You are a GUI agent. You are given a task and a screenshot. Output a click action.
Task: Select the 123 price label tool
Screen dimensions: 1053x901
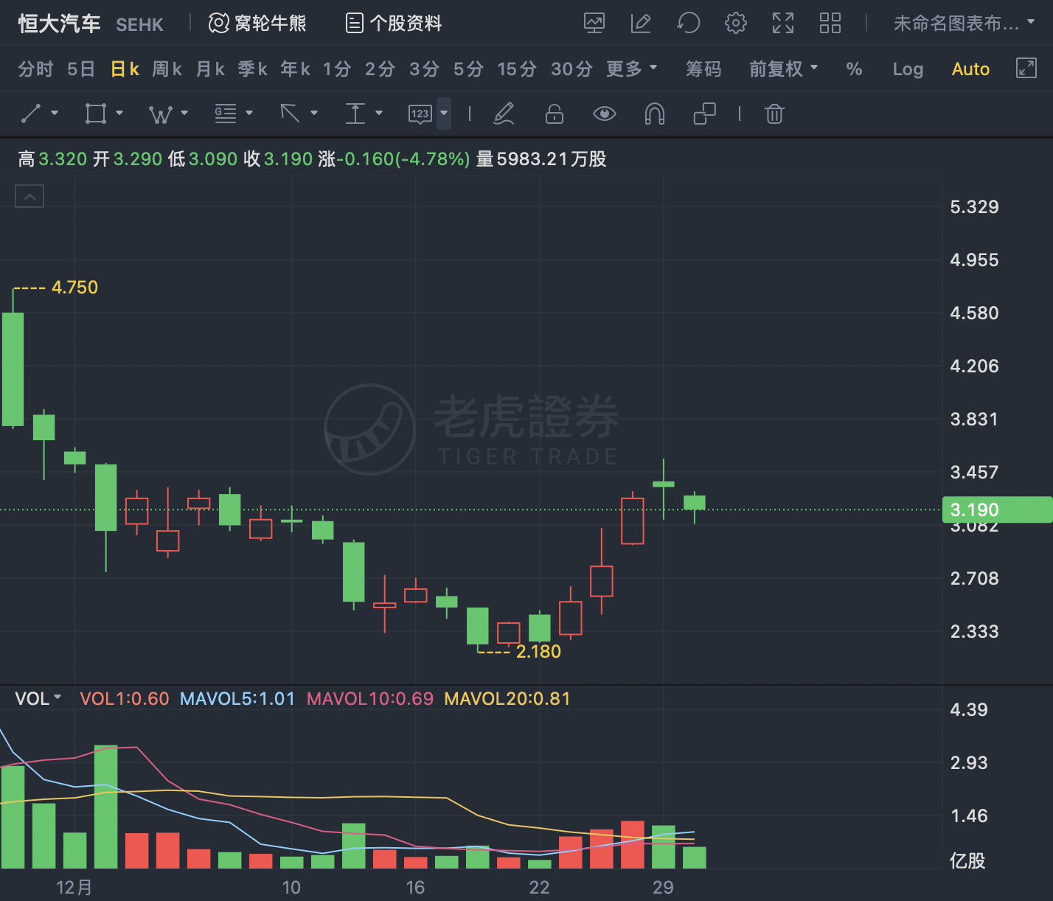pyautogui.click(x=420, y=114)
